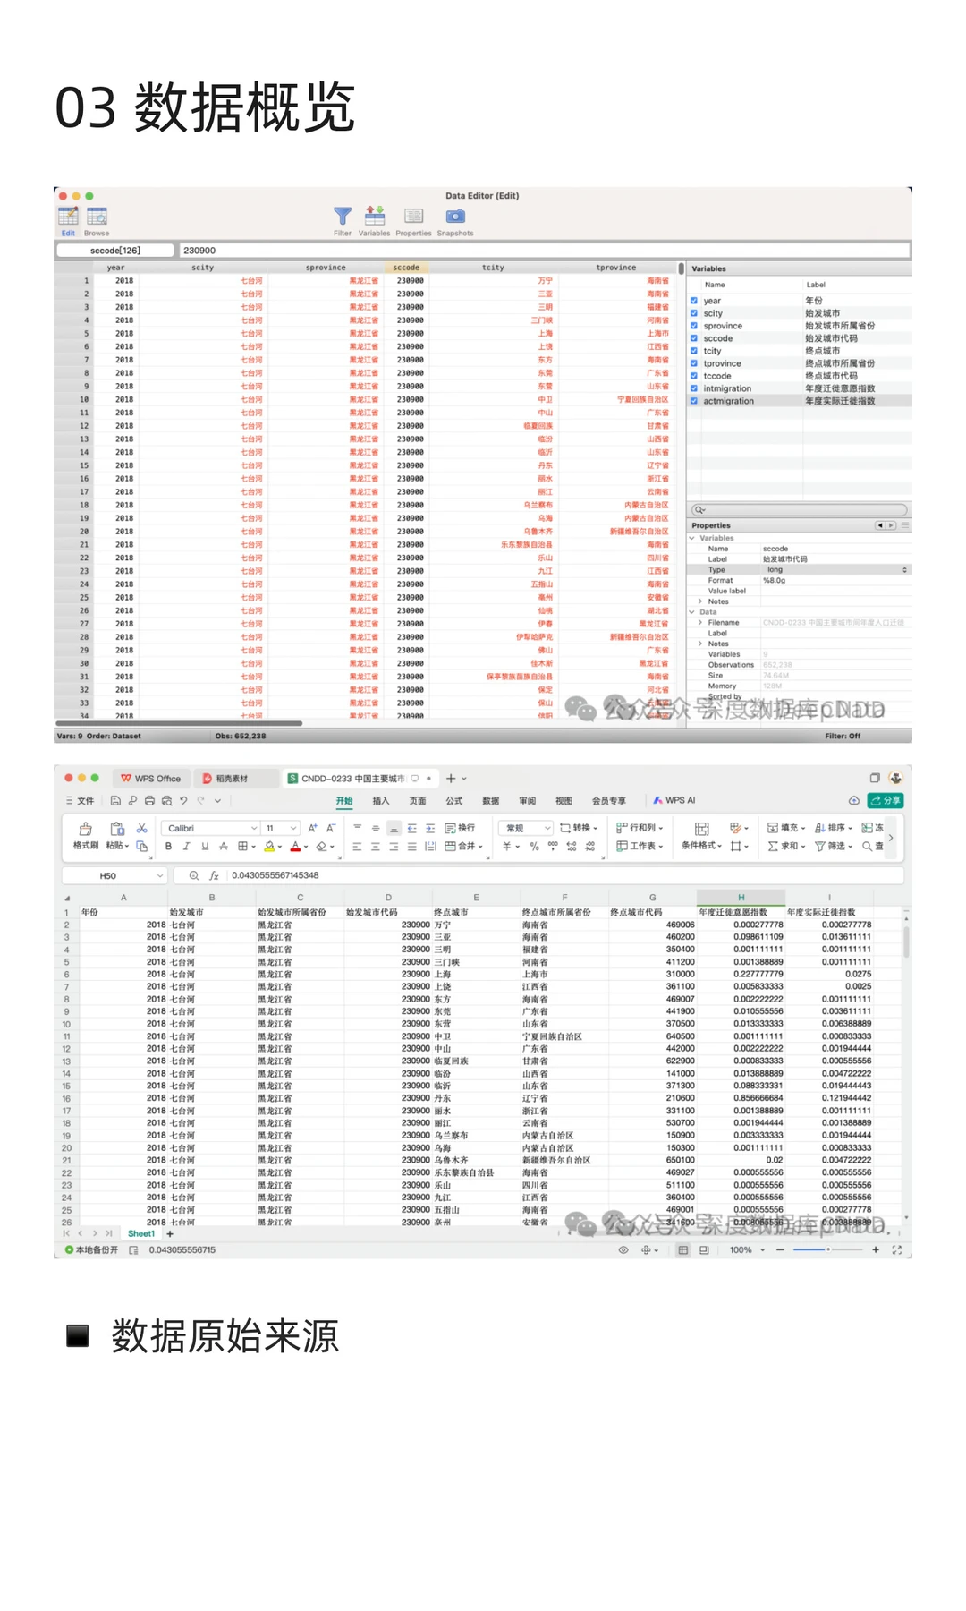Uncheck the tprovince variable checkbox
Screen dimensions: 966x1611
694,363
